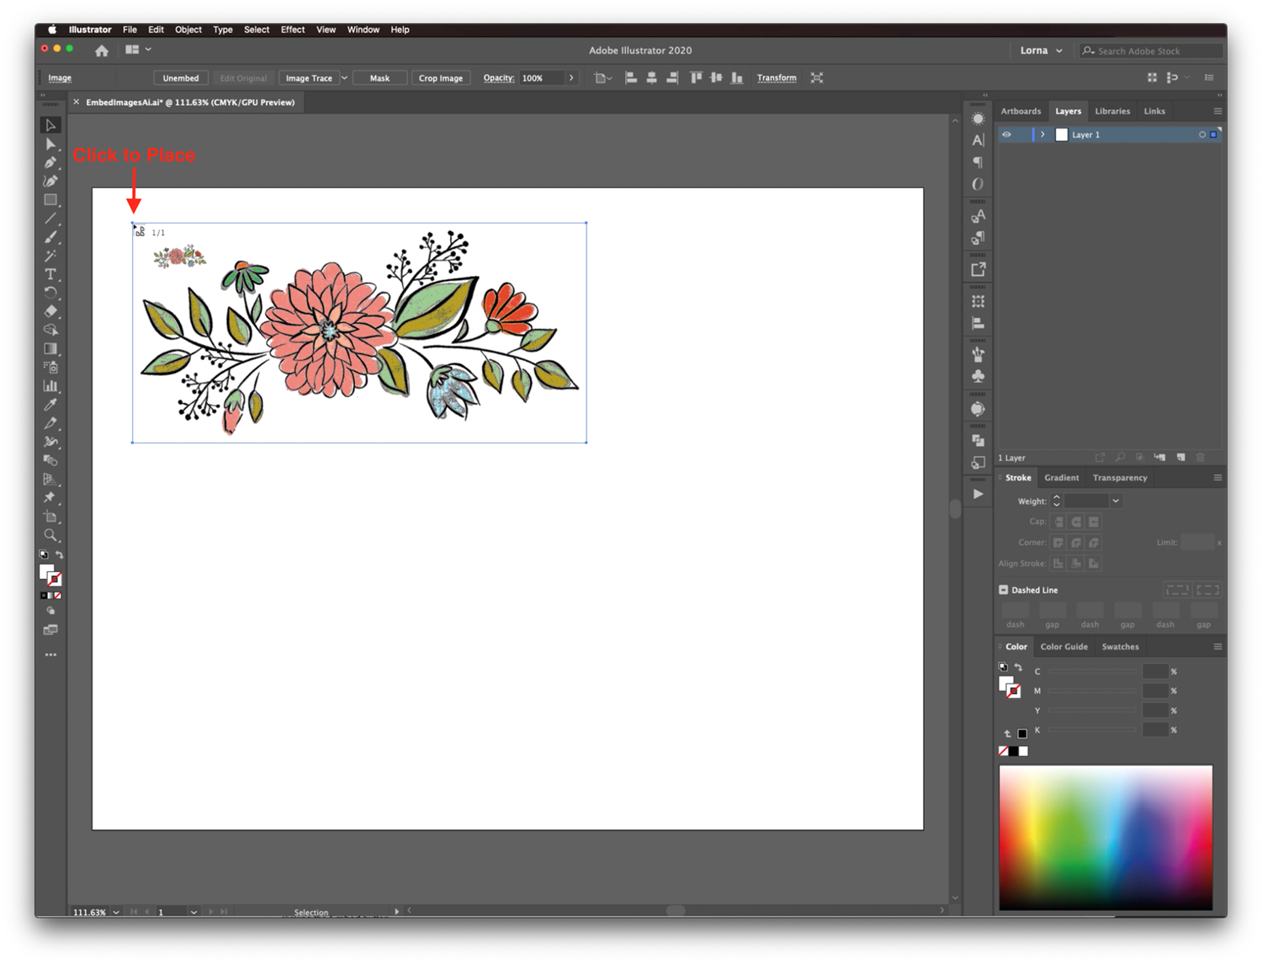Screen dimensions: 1262x964
Task: Click the Crop Image button
Action: [441, 78]
